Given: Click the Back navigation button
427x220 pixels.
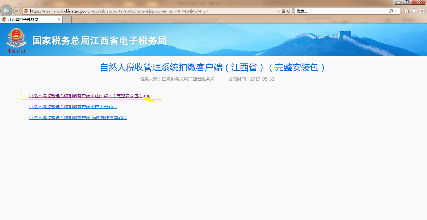Looking at the screenshot, I should point(6,11).
